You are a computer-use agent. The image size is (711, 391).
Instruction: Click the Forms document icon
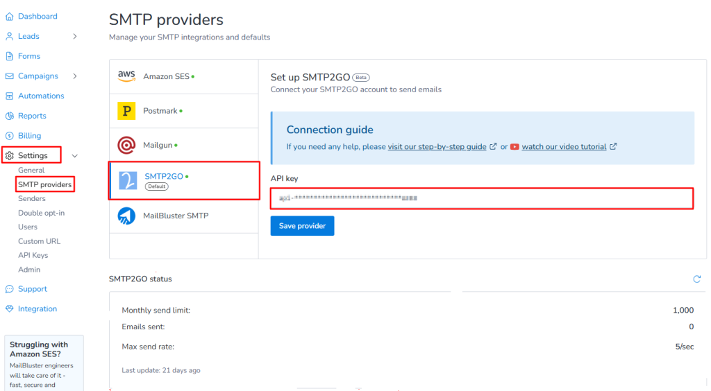click(10, 57)
